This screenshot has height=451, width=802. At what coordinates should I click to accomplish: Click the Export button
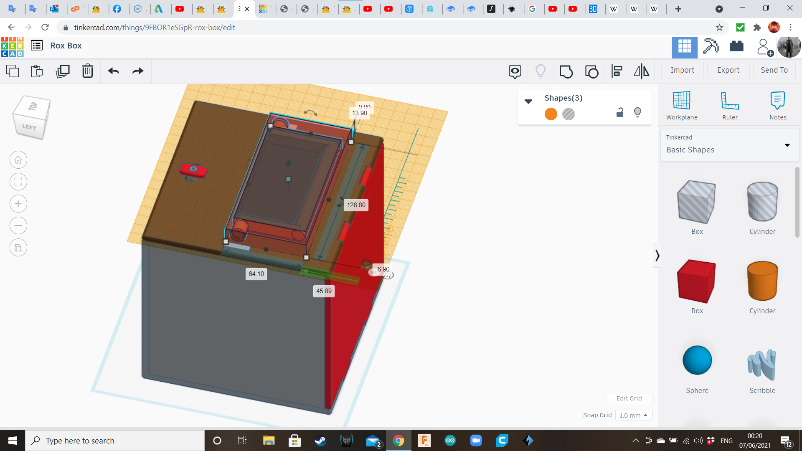tap(728, 70)
